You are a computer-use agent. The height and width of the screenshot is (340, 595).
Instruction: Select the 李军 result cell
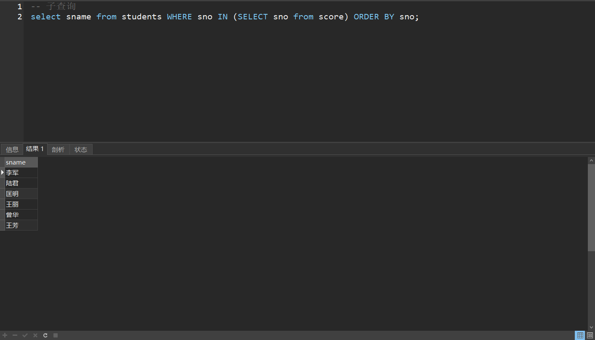[x=21, y=173]
